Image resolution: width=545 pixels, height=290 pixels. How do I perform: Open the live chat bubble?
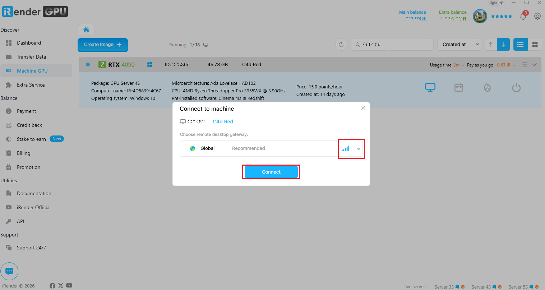pos(9,271)
